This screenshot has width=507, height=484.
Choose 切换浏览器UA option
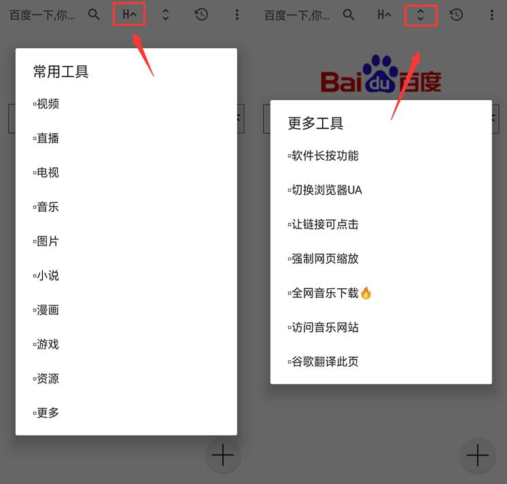click(x=325, y=190)
